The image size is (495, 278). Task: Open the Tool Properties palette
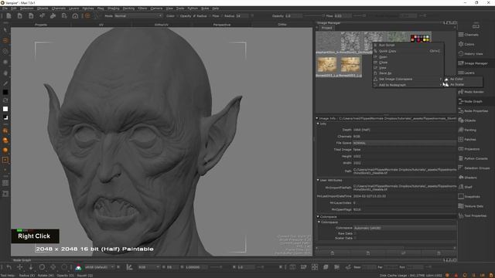click(x=473, y=215)
